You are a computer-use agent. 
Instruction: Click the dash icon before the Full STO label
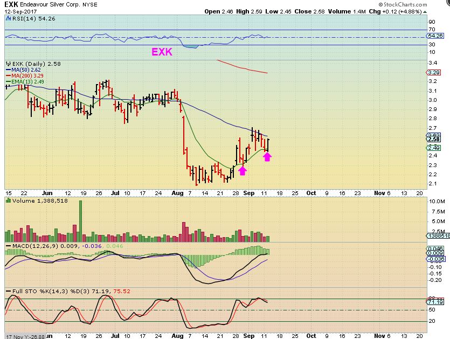(x=8, y=291)
